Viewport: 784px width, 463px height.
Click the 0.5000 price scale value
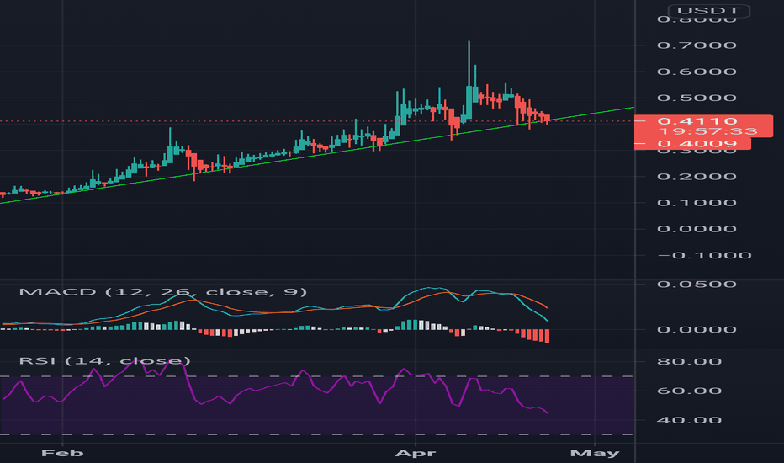tap(697, 98)
